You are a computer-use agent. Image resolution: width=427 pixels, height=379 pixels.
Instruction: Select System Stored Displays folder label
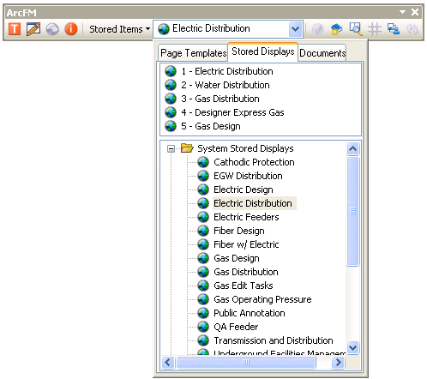245,148
